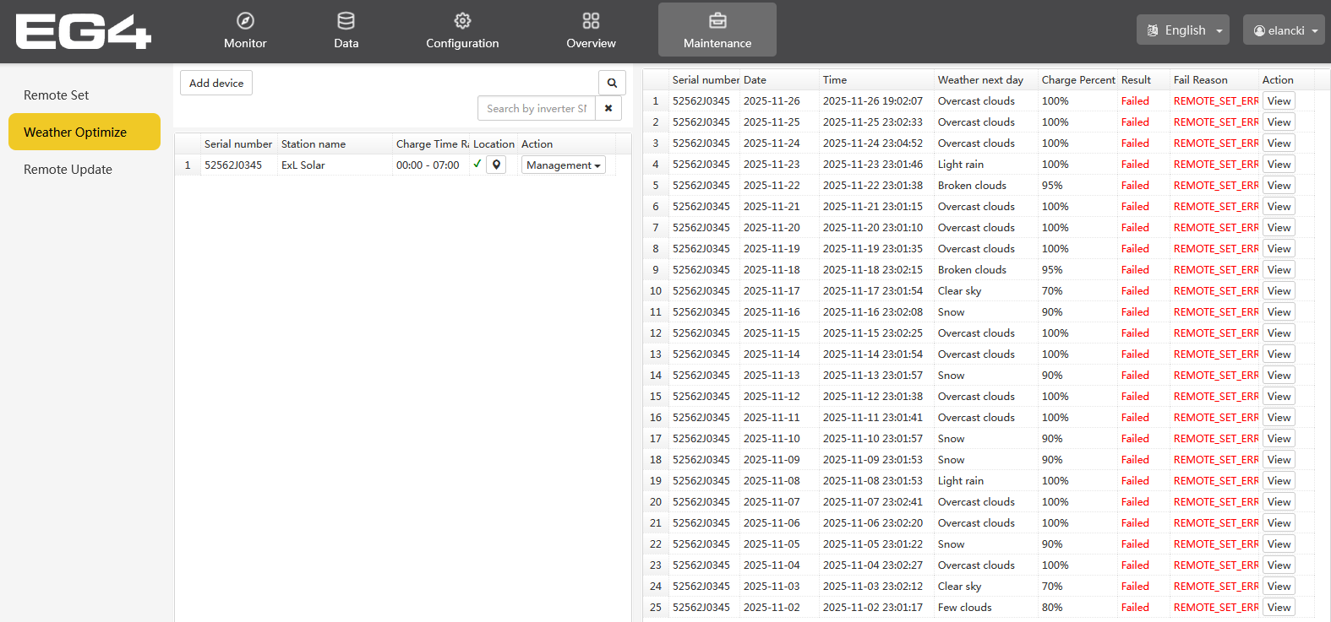Open the elancki user account menu
Screen dimensions: 1331x622
(1283, 30)
